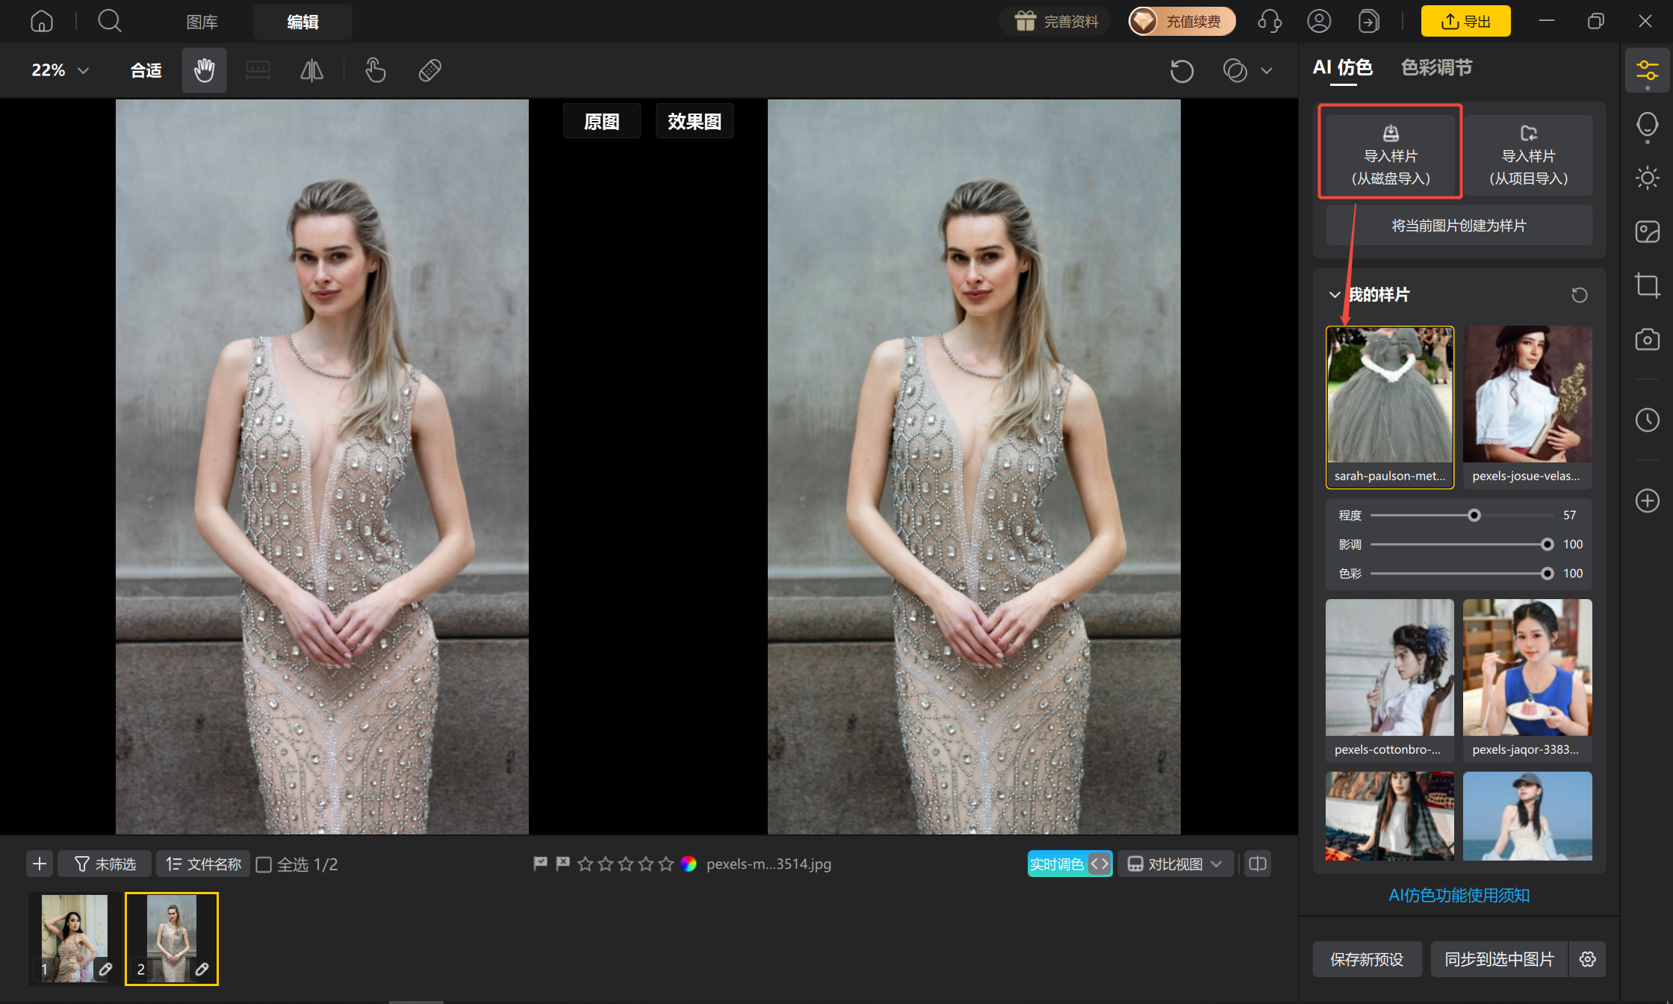Check the 全选 select-all checkbox
Screen dimensions: 1673x1004
coord(264,864)
